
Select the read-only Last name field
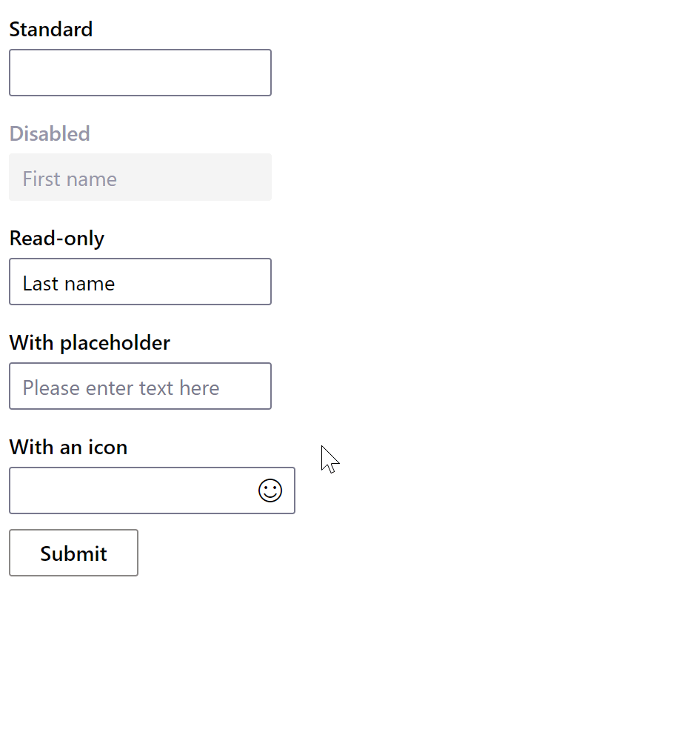pyautogui.click(x=140, y=282)
